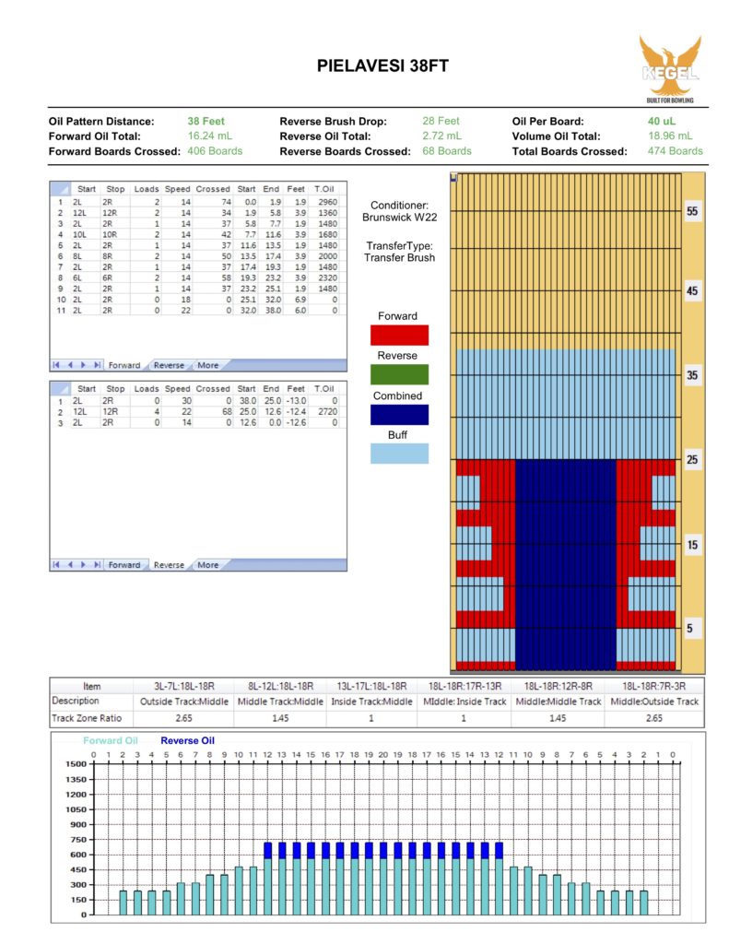Click the '2960' T.Oil cell in forward row 1

click(x=325, y=202)
